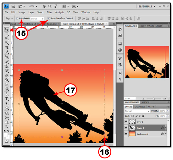Select the Move tool in toolbox
The height and width of the screenshot is (160, 173).
tap(7, 29)
